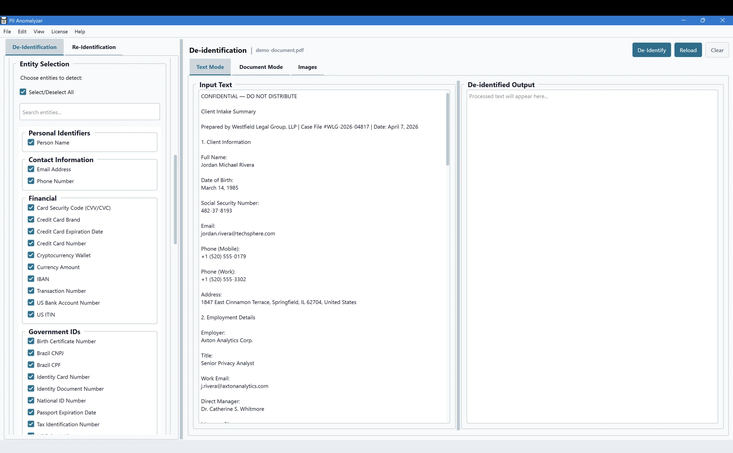This screenshot has width=733, height=453.
Task: Click 'Dr. Catherine S. Whitmore' manager name
Action: click(232, 409)
